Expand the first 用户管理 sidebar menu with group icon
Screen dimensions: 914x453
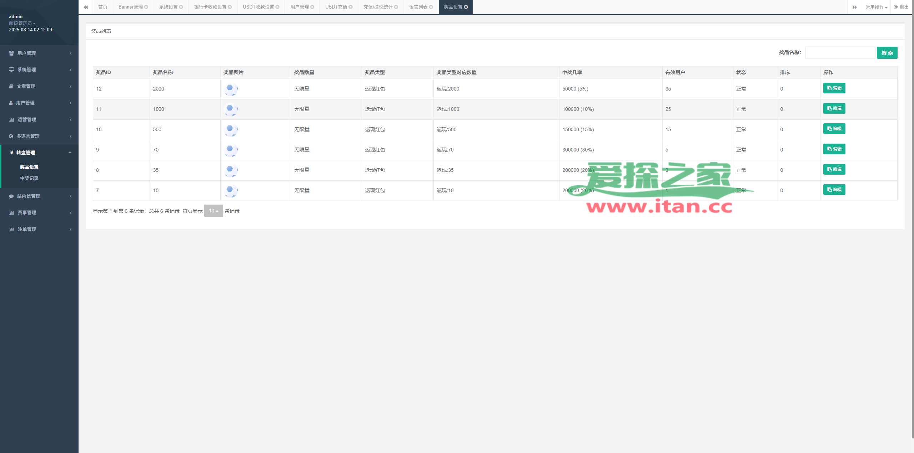coord(39,53)
